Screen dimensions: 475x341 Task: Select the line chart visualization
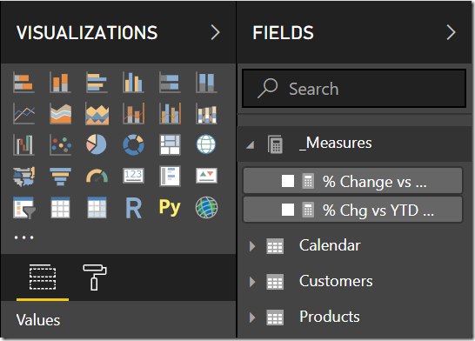[24, 114]
